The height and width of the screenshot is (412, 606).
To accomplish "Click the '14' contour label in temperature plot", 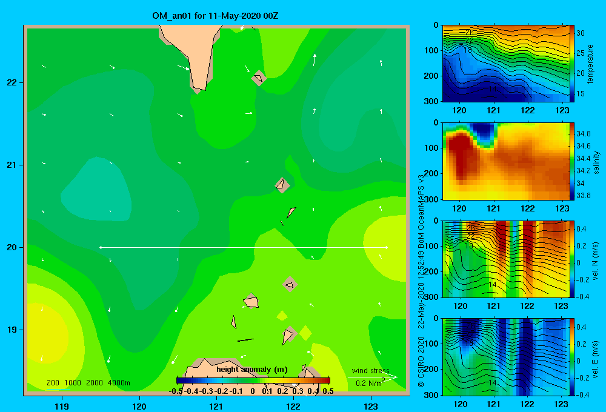I will click(x=492, y=89).
